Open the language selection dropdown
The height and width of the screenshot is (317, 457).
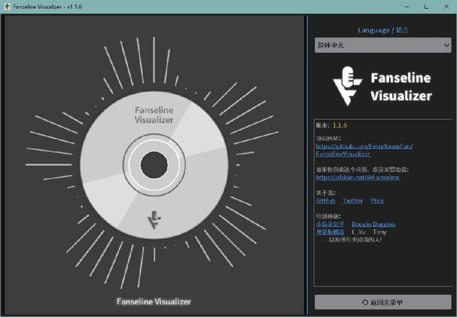tap(383, 45)
